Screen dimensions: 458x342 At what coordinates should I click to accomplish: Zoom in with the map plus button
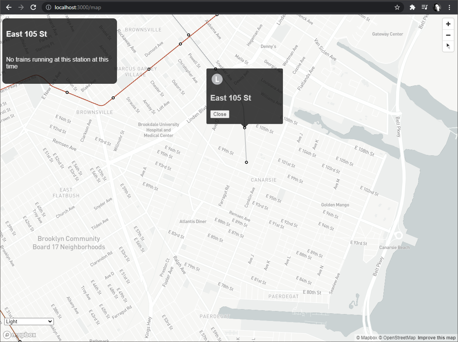[448, 24]
